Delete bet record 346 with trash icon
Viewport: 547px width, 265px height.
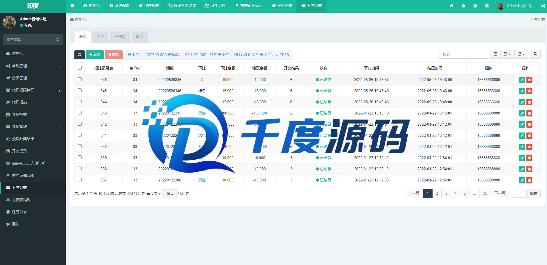coord(530,80)
